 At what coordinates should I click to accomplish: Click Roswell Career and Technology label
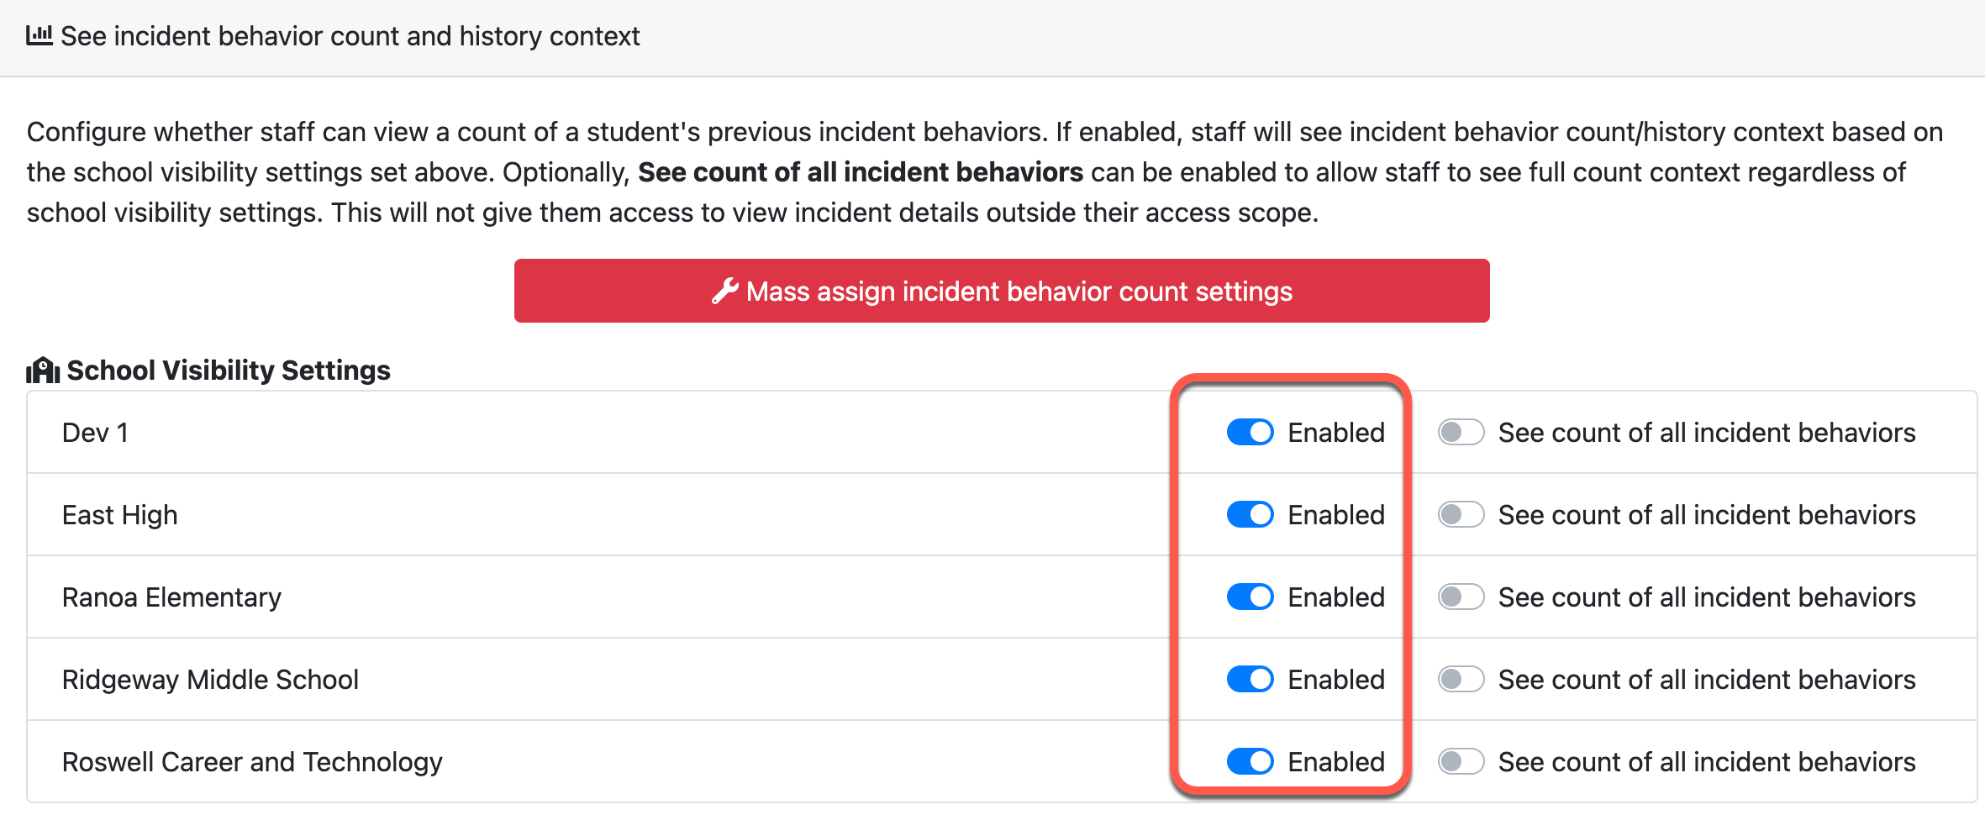[x=252, y=762]
